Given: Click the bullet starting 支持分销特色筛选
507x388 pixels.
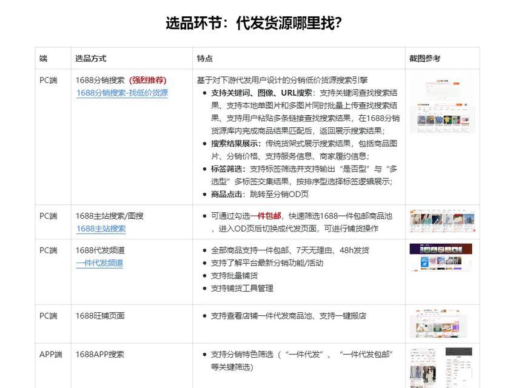Looking at the screenshot, I should point(301,361).
